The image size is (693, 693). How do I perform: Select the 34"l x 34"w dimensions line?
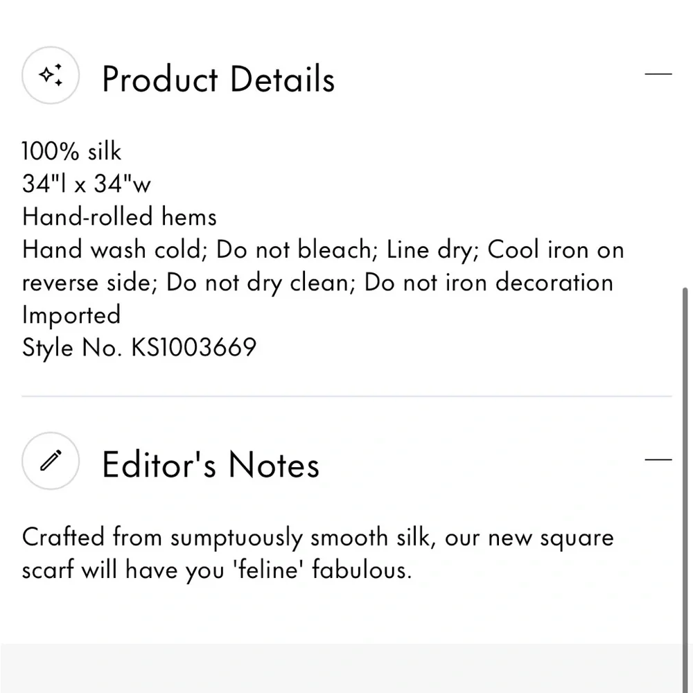coord(87,184)
